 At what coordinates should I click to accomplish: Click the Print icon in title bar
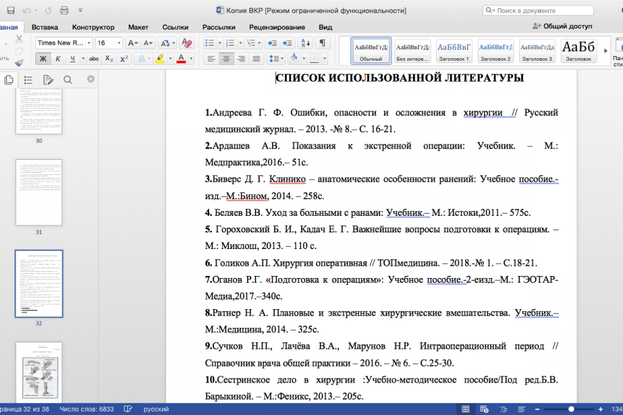tap(64, 10)
